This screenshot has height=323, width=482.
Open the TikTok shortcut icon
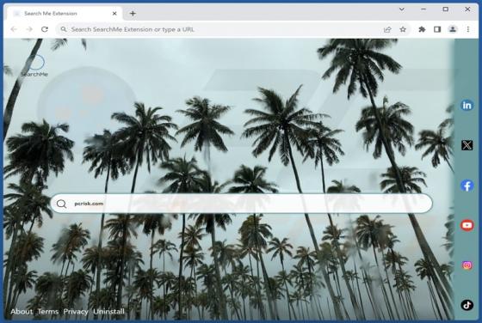pos(467,305)
